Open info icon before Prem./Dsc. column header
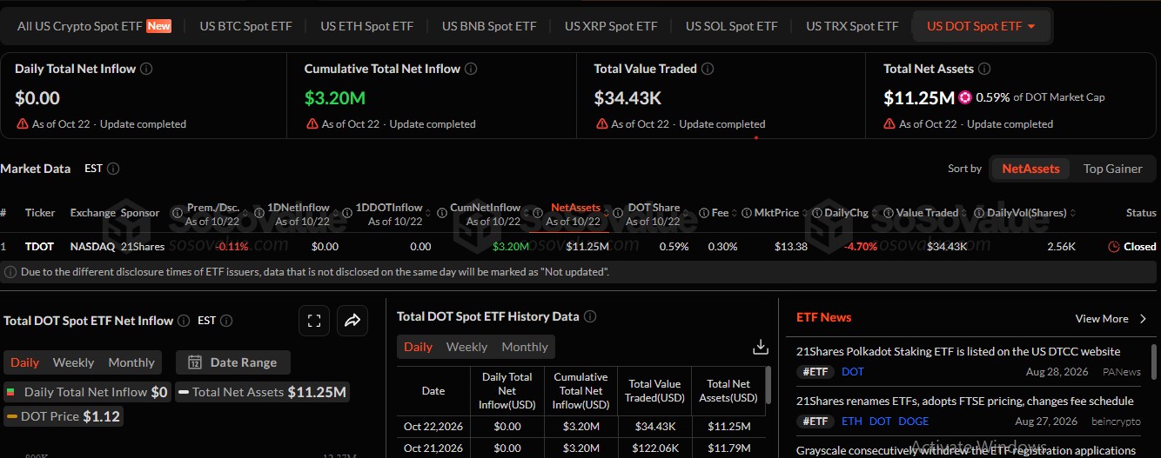This screenshot has height=458, width=1161. [178, 213]
